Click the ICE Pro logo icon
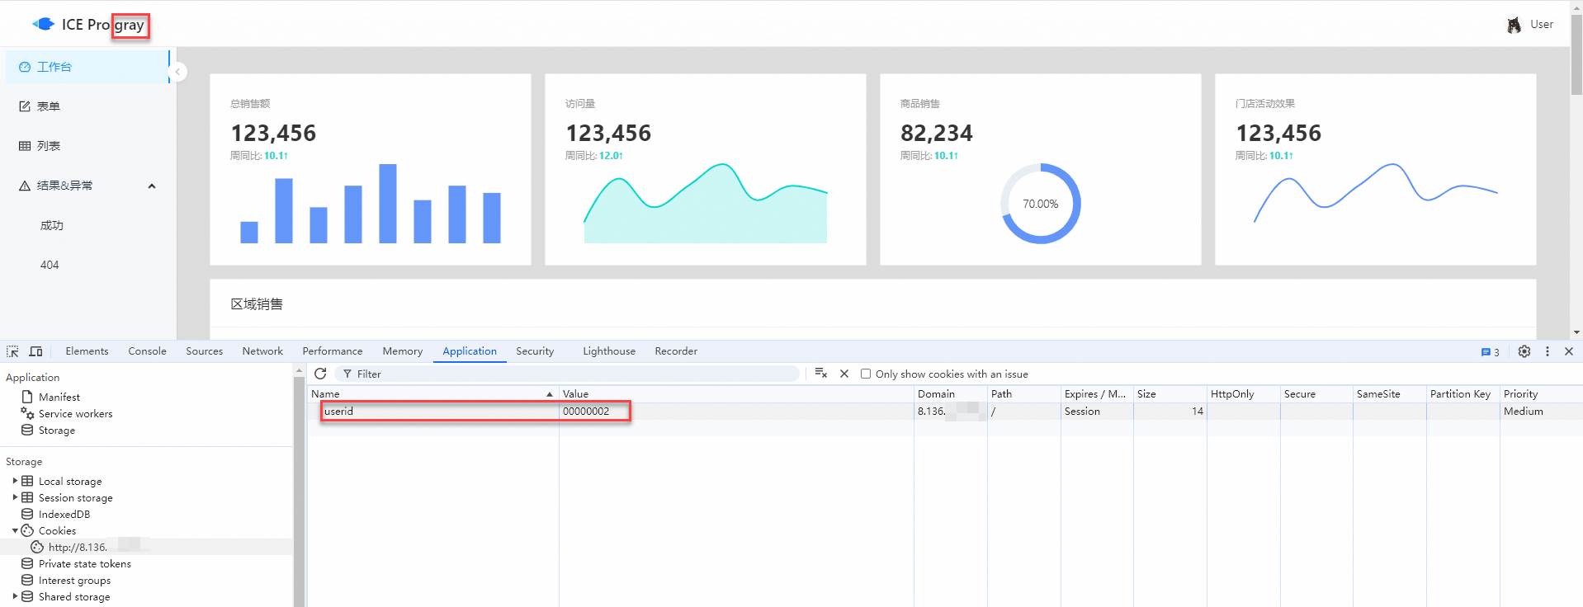This screenshot has width=1583, height=607. click(x=44, y=24)
